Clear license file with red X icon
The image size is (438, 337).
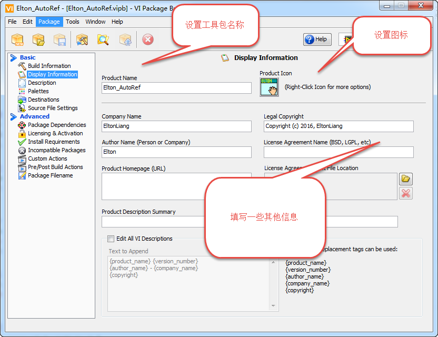point(405,193)
